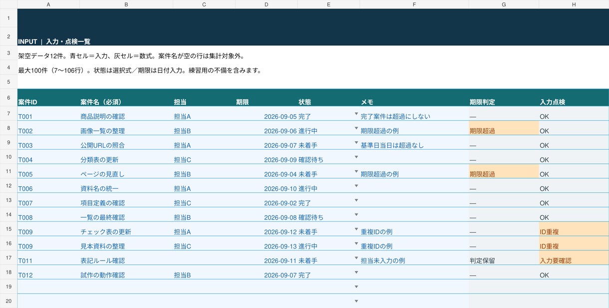Select column A header

tap(48, 4)
